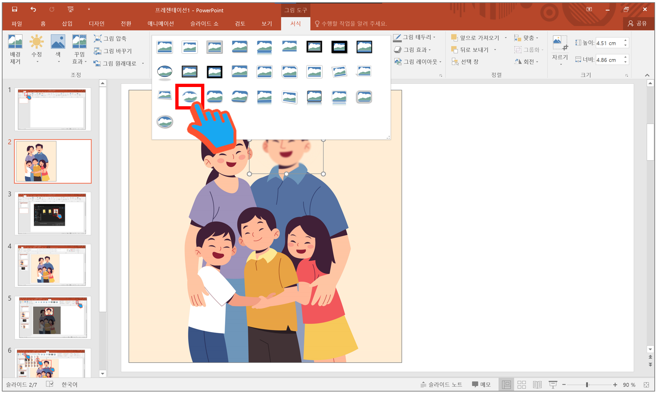658x393 pixels.
Task: Switch to the 디자인 ribbon tab
Action: pyautogui.click(x=97, y=24)
